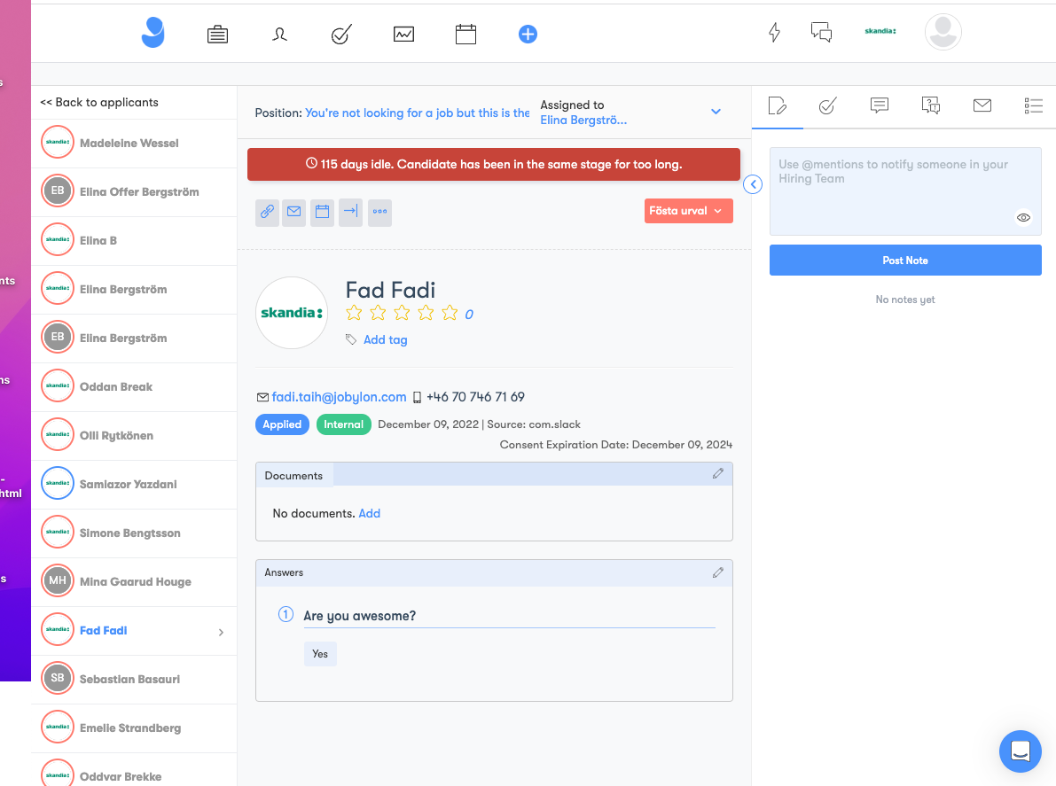Go back to applicants list
1056x786 pixels.
click(x=99, y=102)
